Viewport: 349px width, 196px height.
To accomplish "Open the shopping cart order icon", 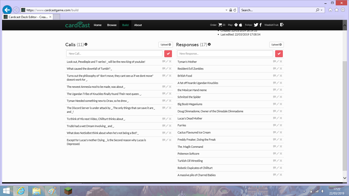I will coord(220,25).
